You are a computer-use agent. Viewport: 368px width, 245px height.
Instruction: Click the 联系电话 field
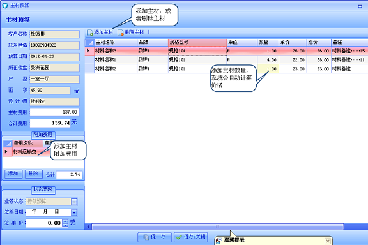(x=54, y=45)
